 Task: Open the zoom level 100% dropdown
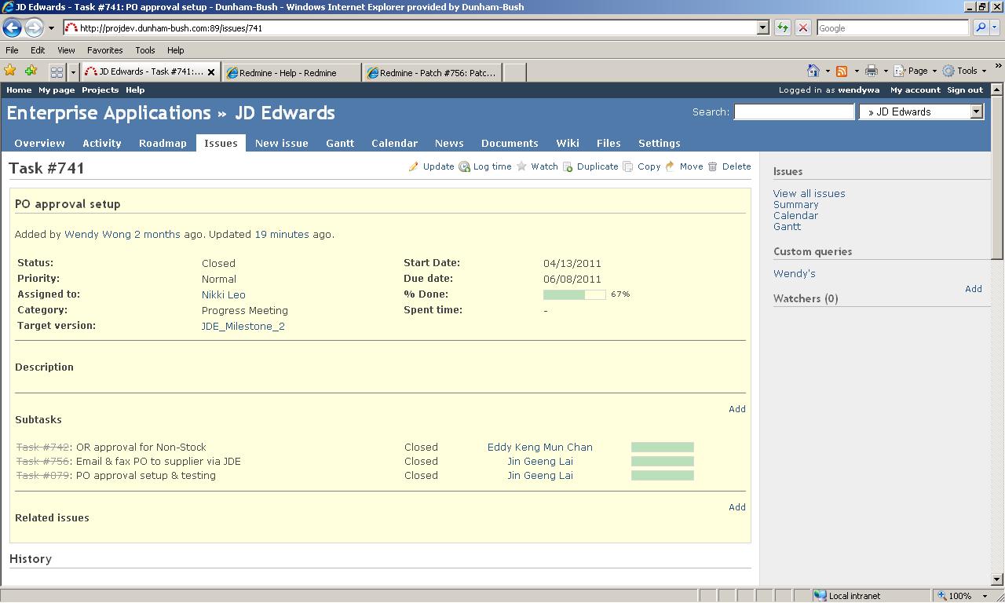point(984,596)
